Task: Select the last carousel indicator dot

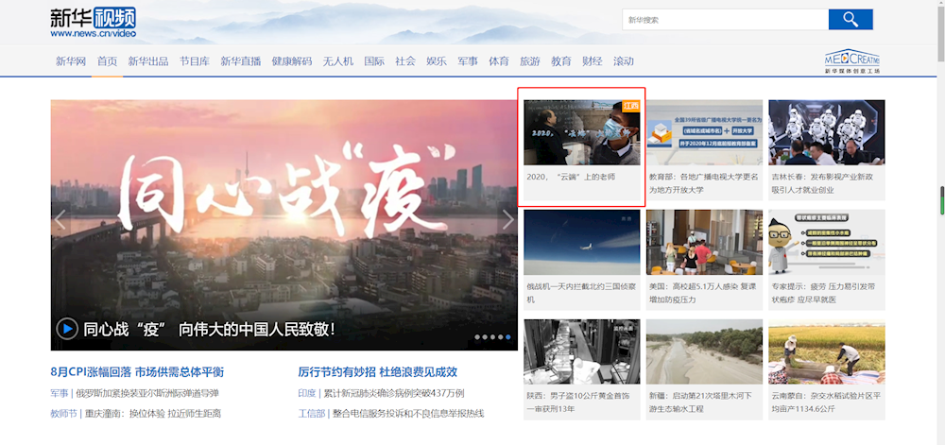Action: [x=508, y=336]
